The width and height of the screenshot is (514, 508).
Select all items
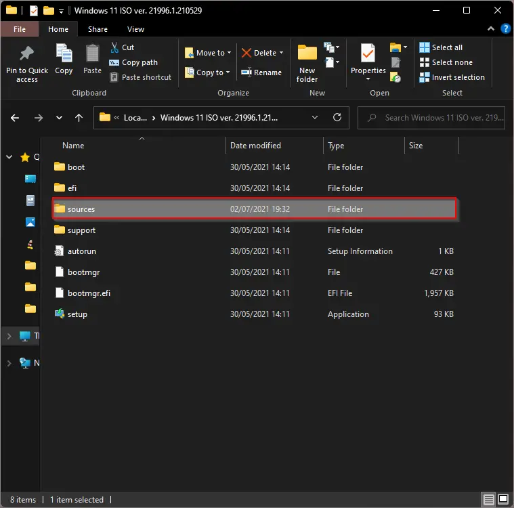[x=441, y=47]
